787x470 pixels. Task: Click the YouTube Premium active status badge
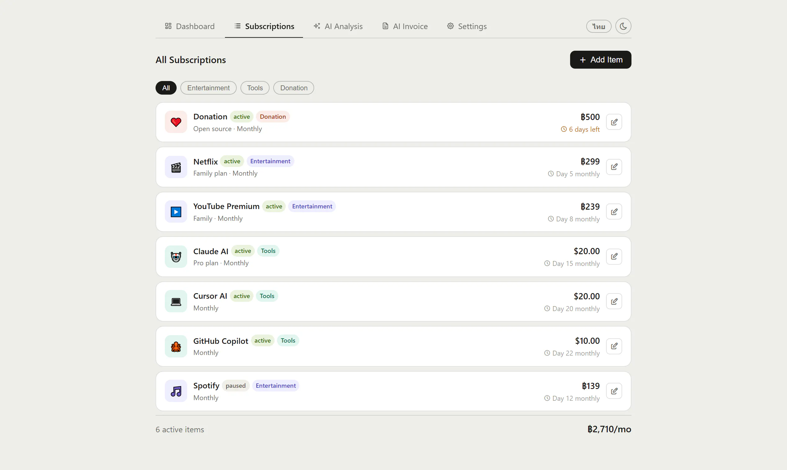tap(274, 207)
